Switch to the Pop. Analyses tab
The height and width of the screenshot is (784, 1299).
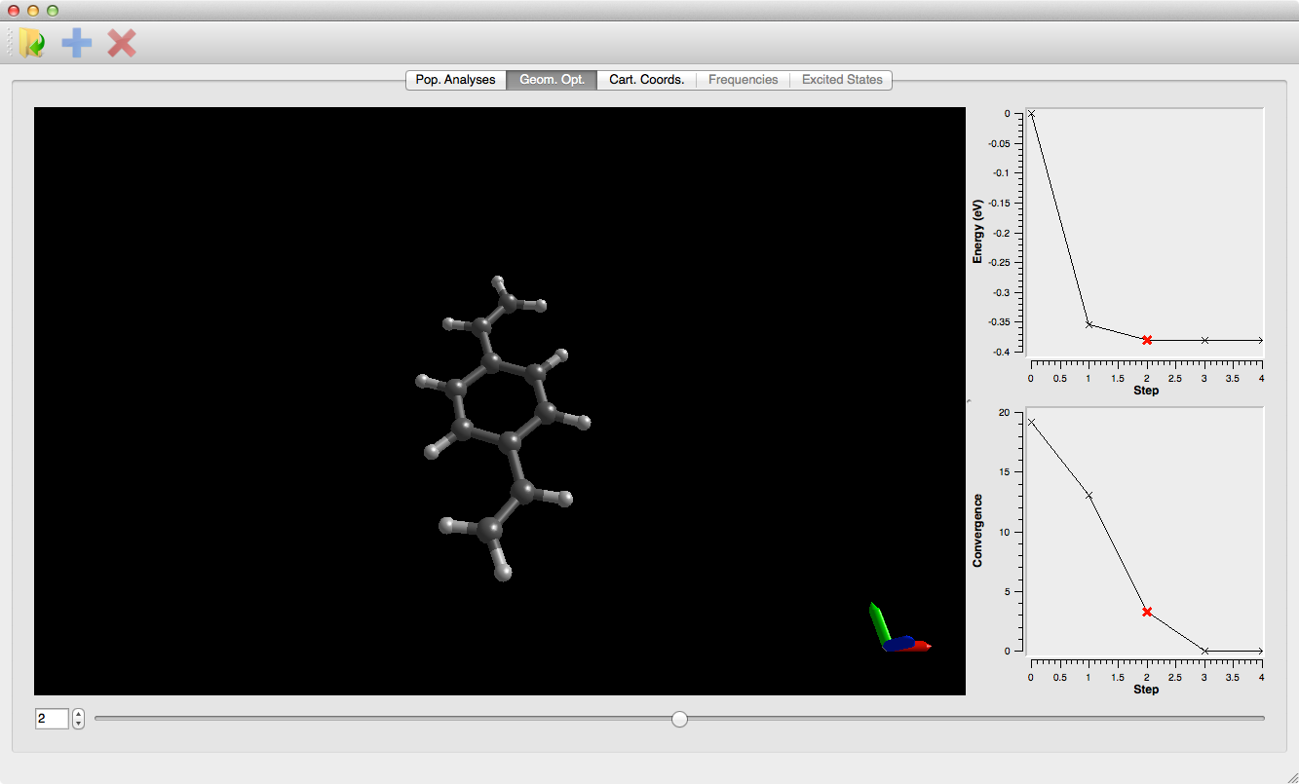pyautogui.click(x=455, y=80)
